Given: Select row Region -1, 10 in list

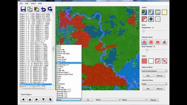Looking at the screenshot, I should point(36,62).
